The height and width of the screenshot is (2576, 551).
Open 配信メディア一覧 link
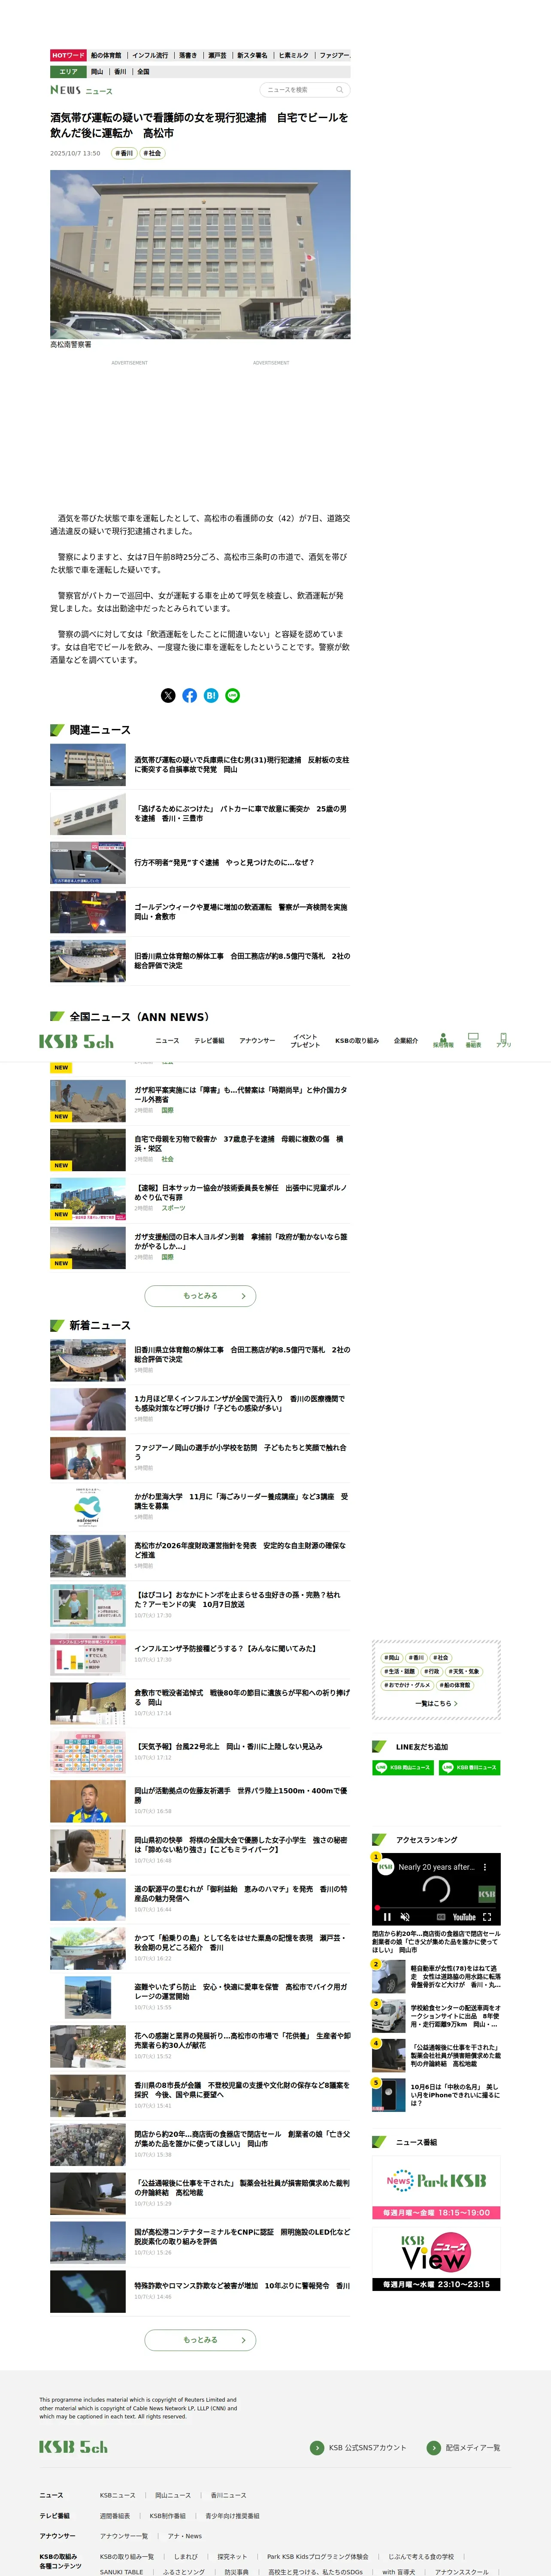coord(464,2448)
